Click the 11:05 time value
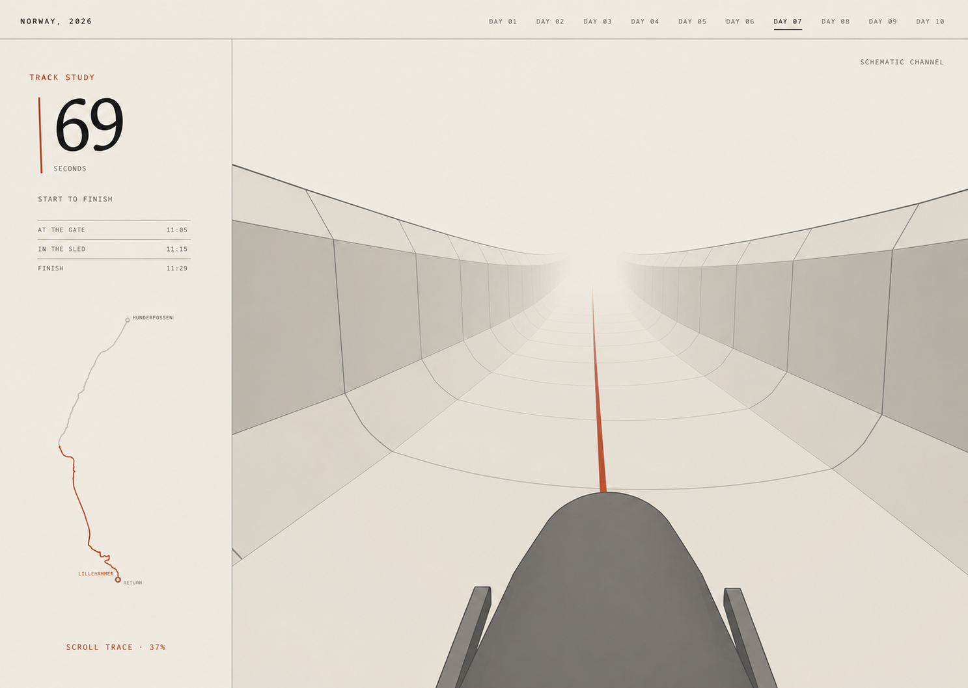The image size is (968, 688). point(177,230)
